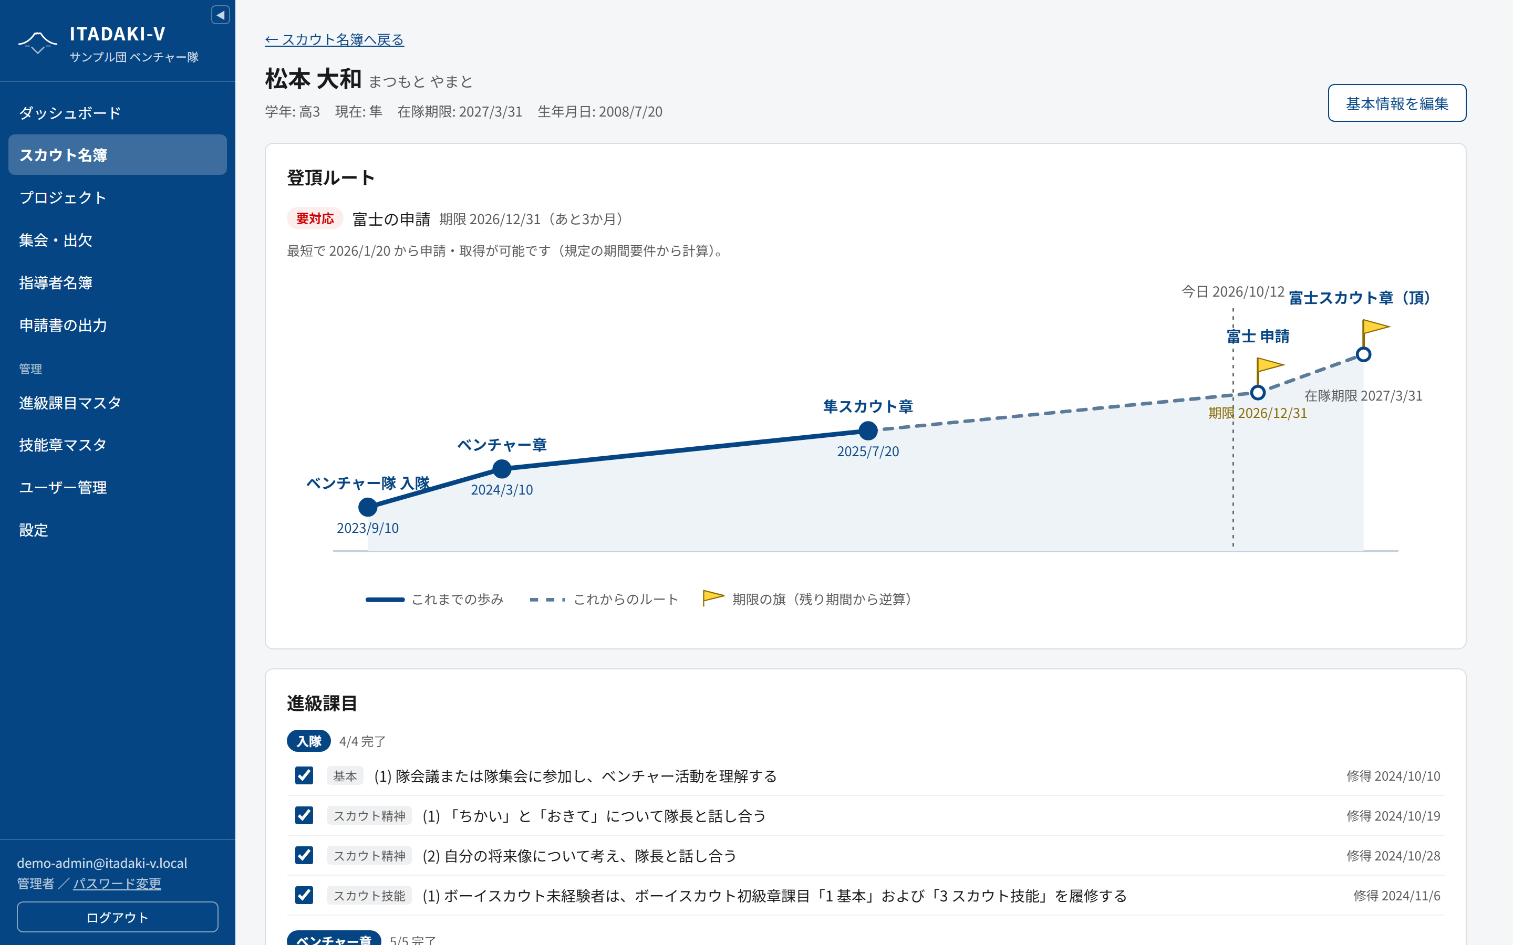1513x945 pixels.
Task: Open ダッシュボード in the sidebar
Action: pos(118,112)
